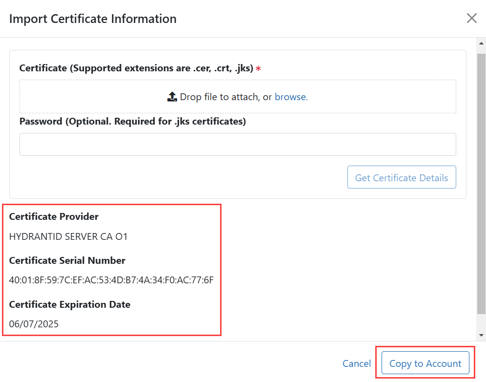Click the Certificate Provider label
486x382 pixels.
pyautogui.click(x=54, y=216)
